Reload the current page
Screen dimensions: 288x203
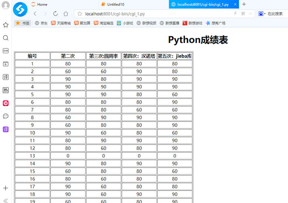click(56, 14)
